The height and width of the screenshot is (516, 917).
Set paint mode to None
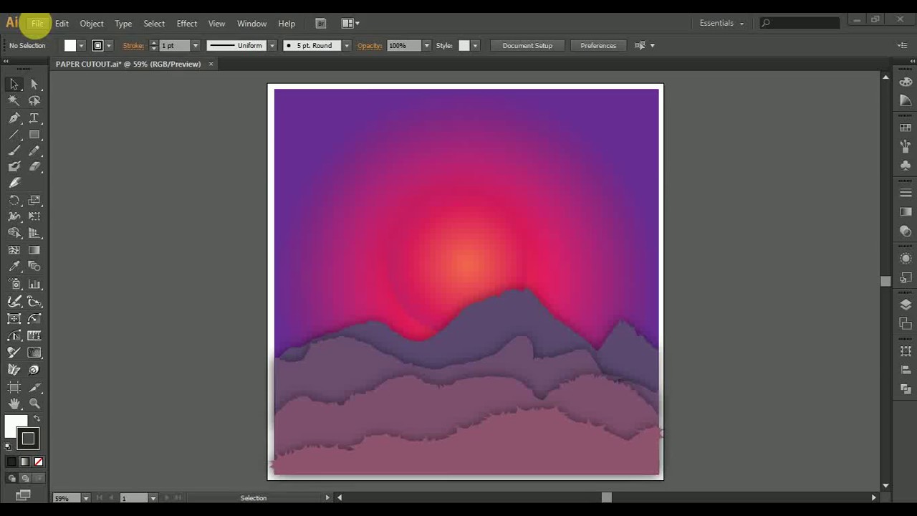click(39, 462)
